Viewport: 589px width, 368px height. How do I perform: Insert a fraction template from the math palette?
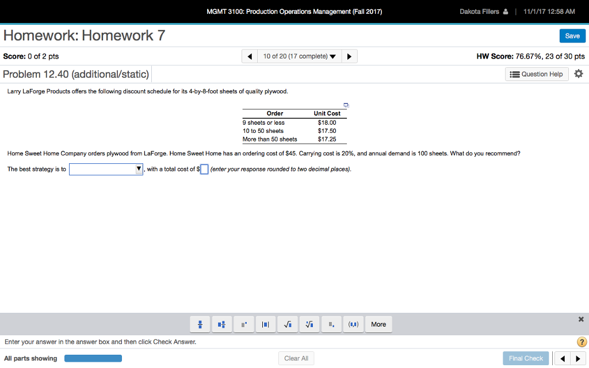pos(200,324)
